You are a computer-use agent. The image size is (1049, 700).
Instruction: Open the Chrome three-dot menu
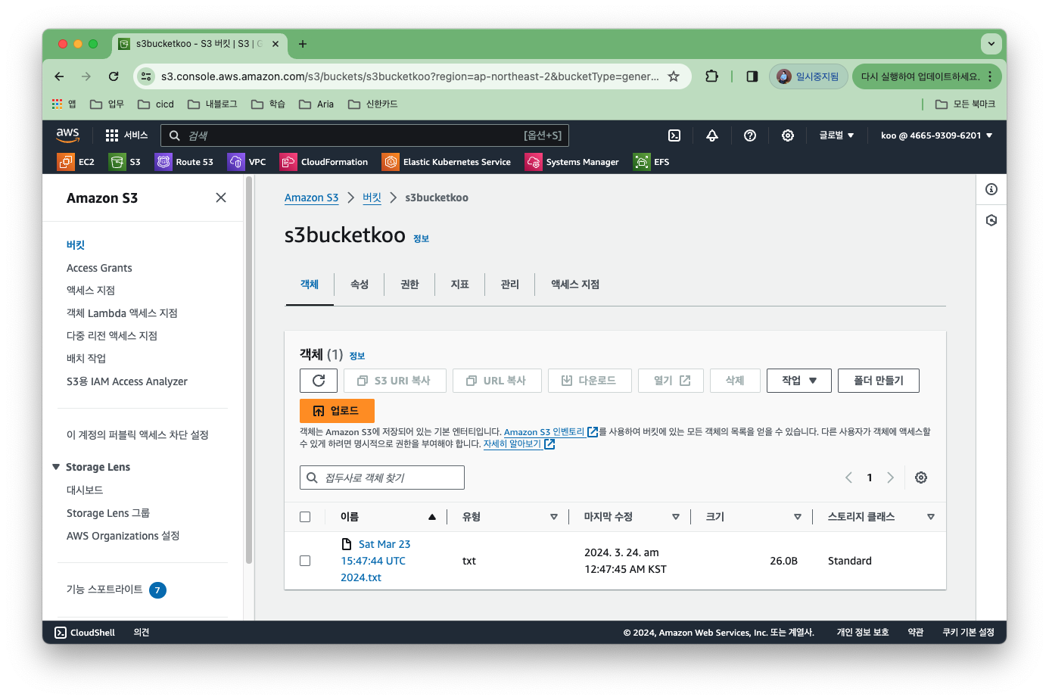pos(990,76)
